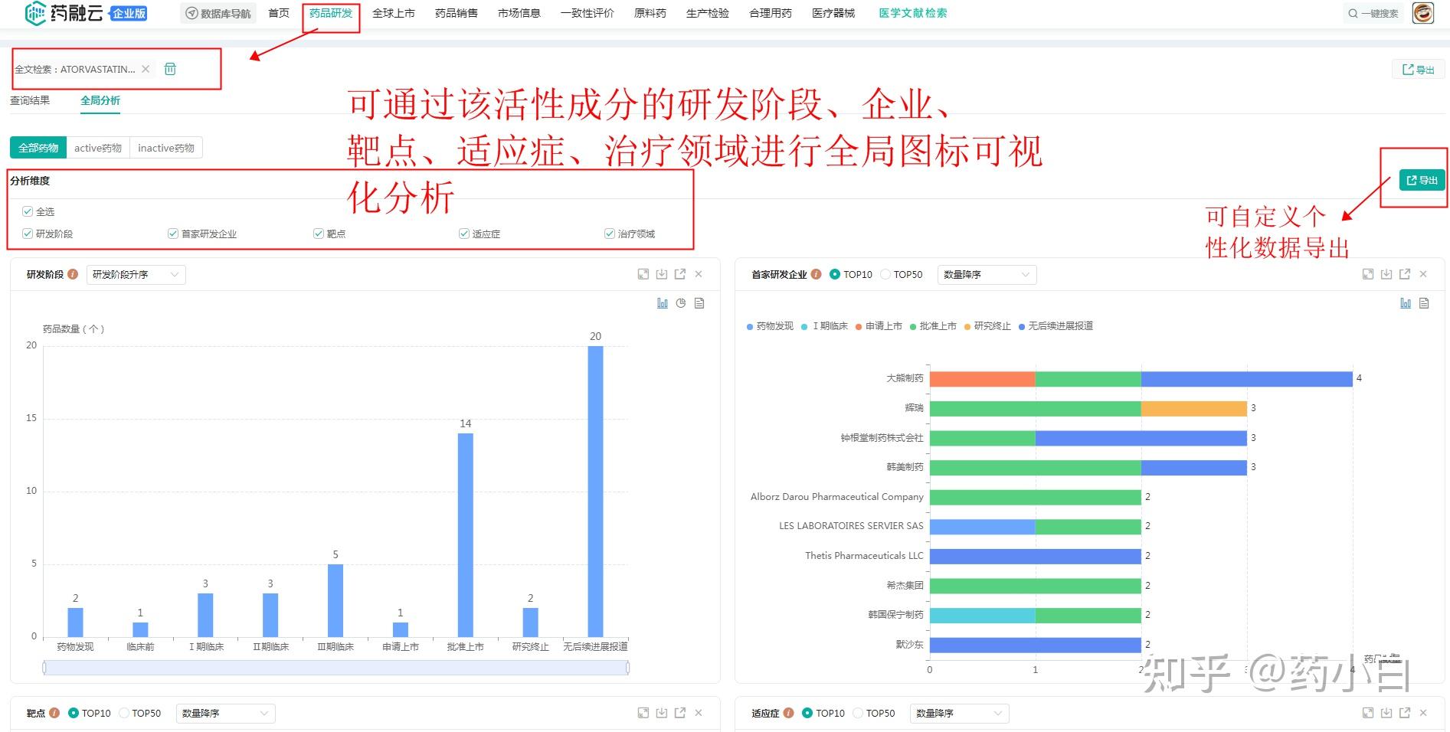Uncheck the 治疗领域 analysis dimension
This screenshot has width=1450, height=732.
click(x=610, y=234)
